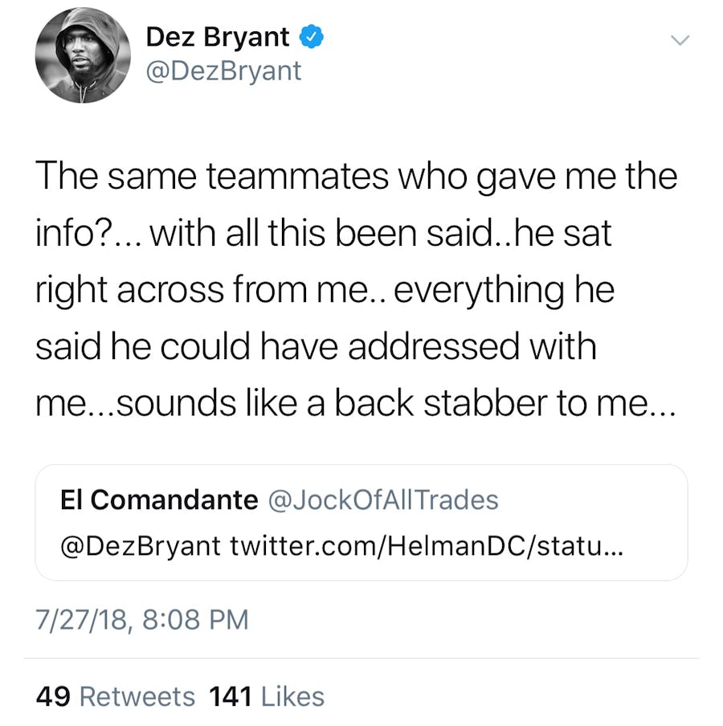This screenshot has height=726, width=723.
Task: Click the @DezBryant handle under the name
Action: [x=223, y=71]
